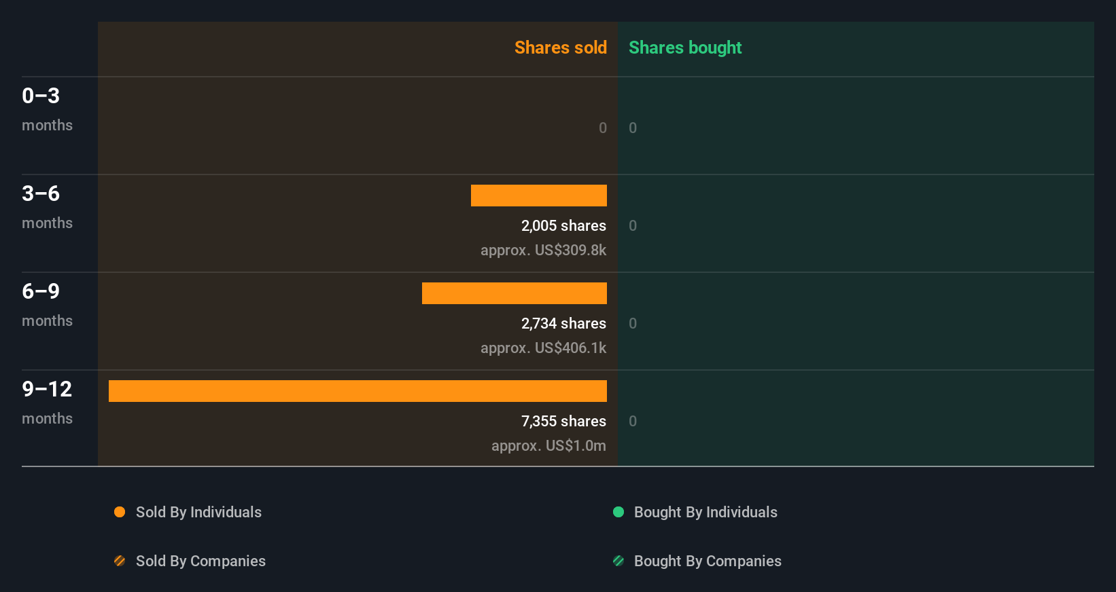The image size is (1116, 592).
Task: Click the striped Sold By Companies legend icon
Action: (120, 561)
